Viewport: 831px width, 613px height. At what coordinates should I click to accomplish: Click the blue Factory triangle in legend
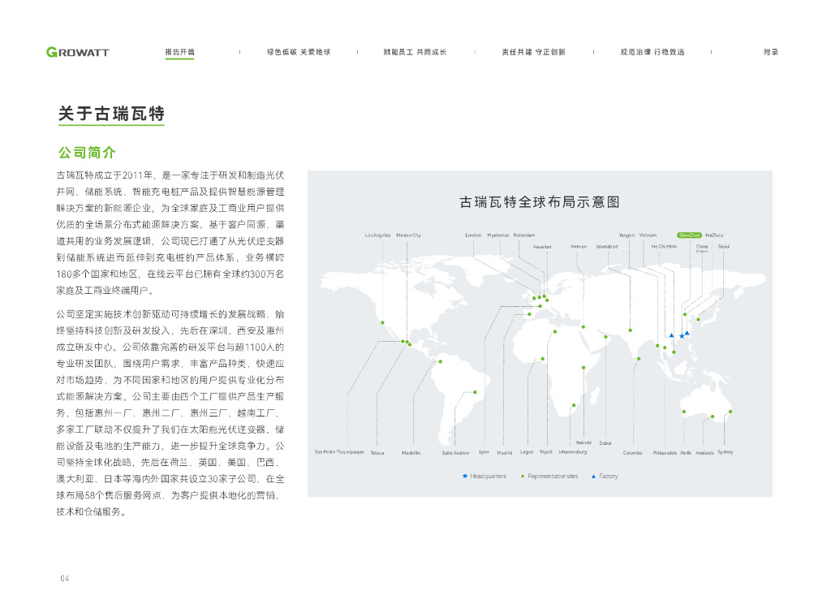[593, 476]
